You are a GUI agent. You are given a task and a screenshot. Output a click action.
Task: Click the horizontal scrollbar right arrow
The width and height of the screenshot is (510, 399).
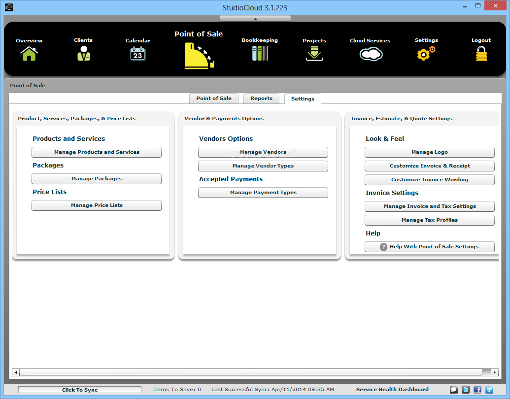[495, 372]
